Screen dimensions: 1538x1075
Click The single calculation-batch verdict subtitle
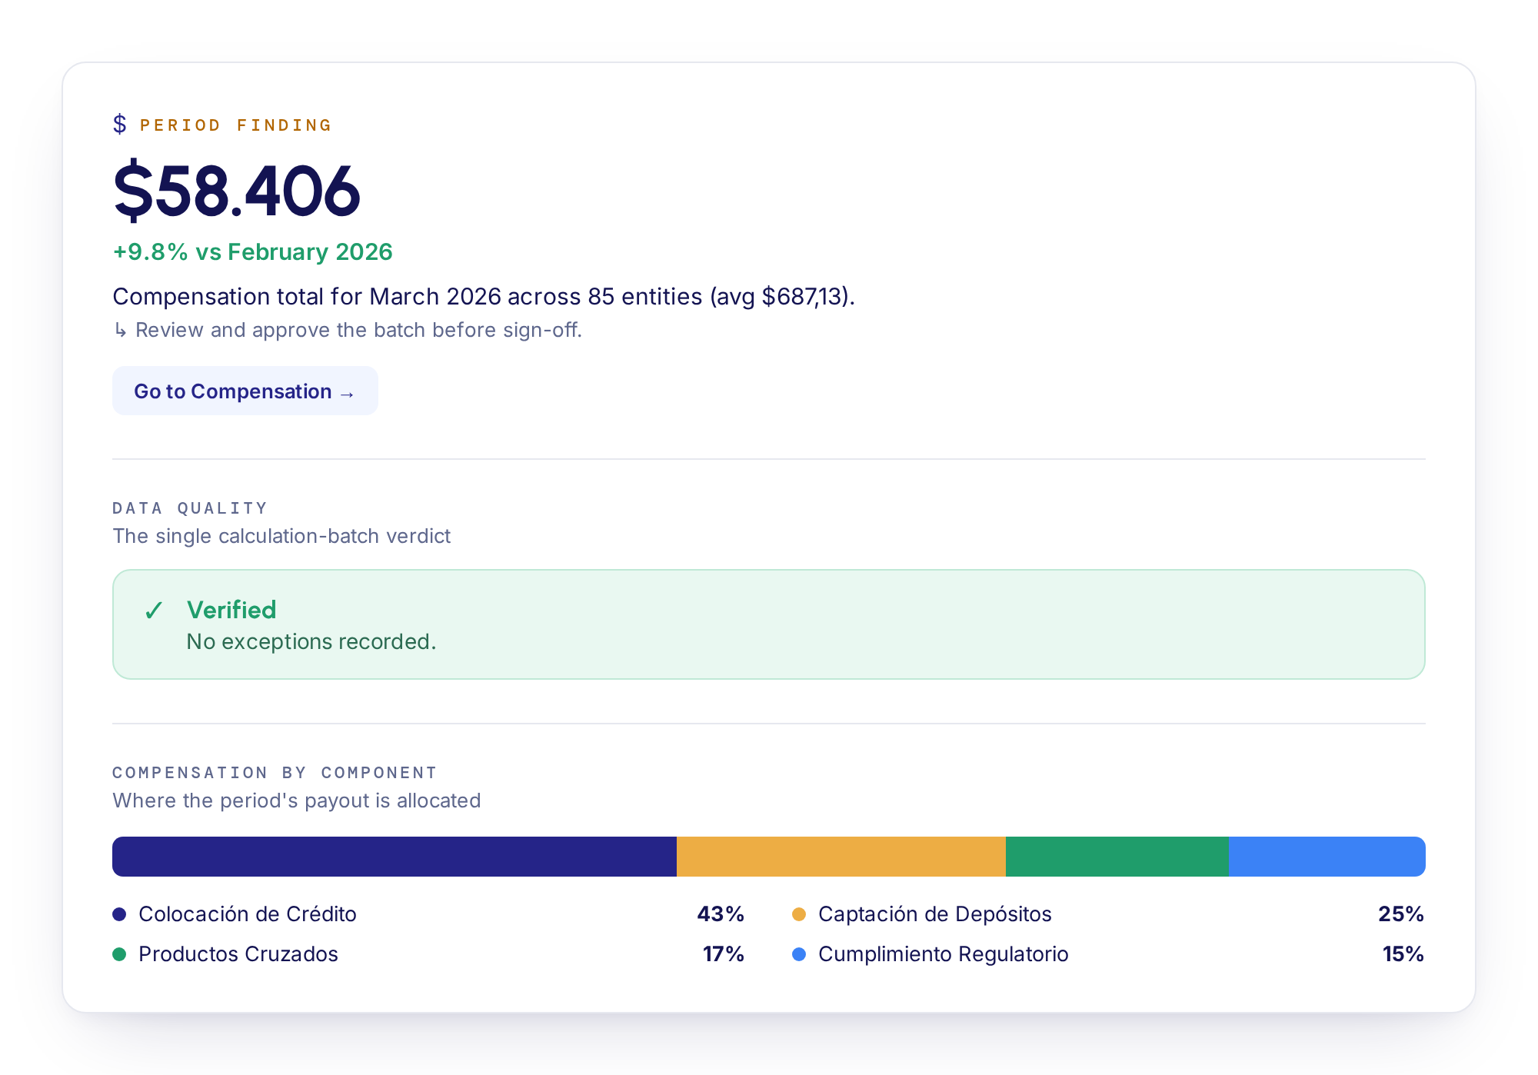pos(281,536)
